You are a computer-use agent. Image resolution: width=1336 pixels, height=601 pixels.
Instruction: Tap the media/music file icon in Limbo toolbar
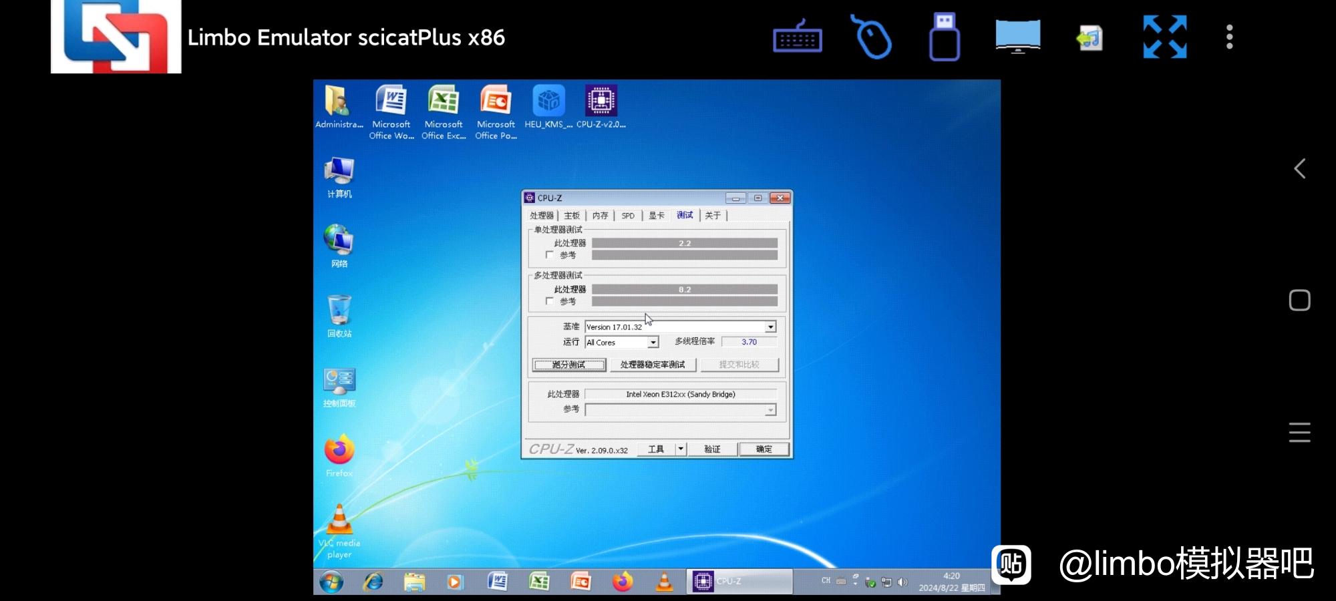pos(1090,37)
